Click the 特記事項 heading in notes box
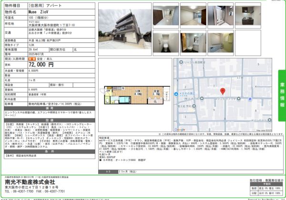The height and width of the screenshot is (200, 286). tap(104, 138)
